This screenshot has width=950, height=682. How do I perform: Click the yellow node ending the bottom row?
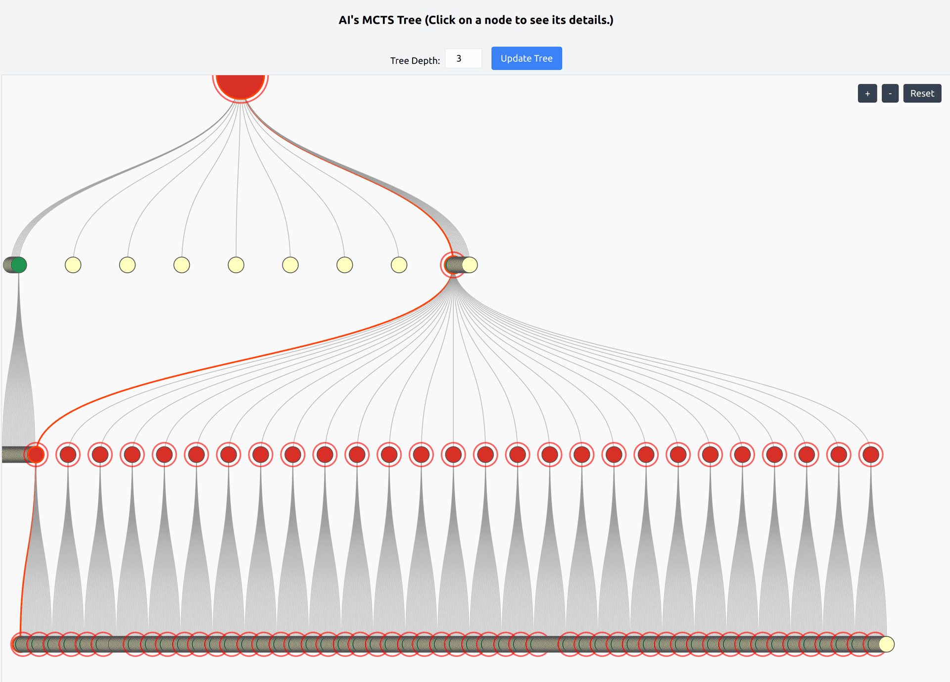tap(886, 644)
